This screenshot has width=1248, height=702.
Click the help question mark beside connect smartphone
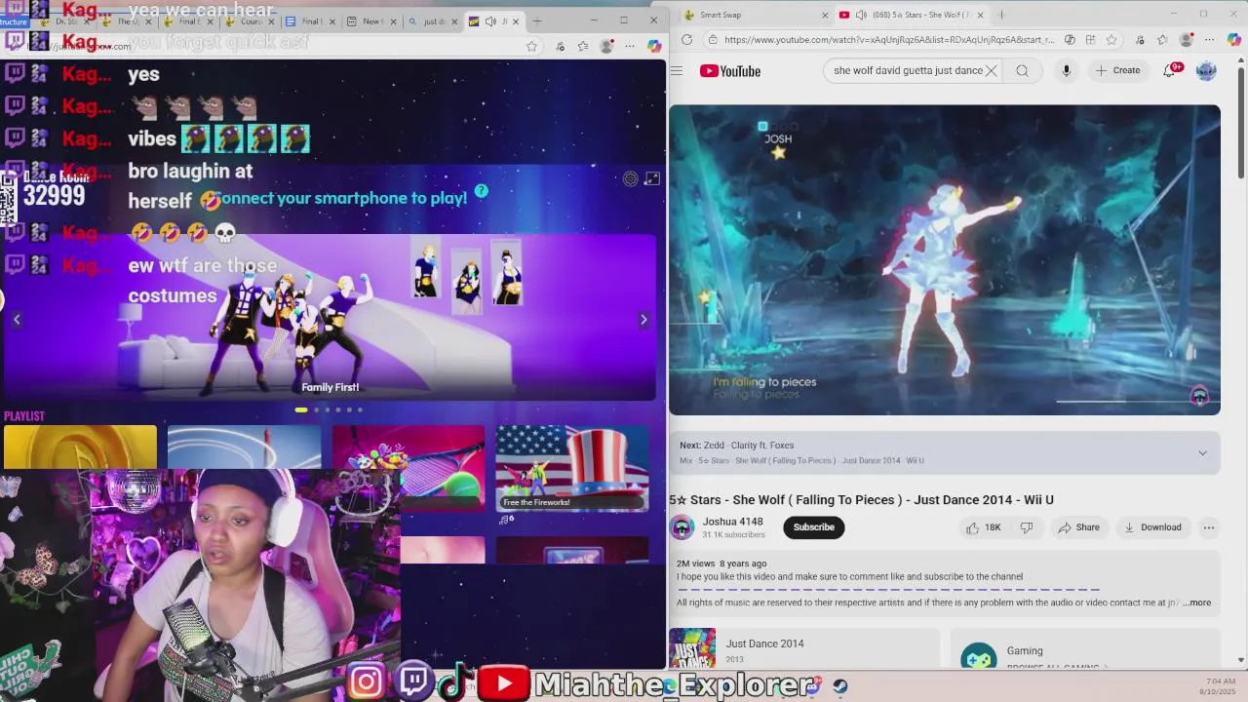(481, 191)
